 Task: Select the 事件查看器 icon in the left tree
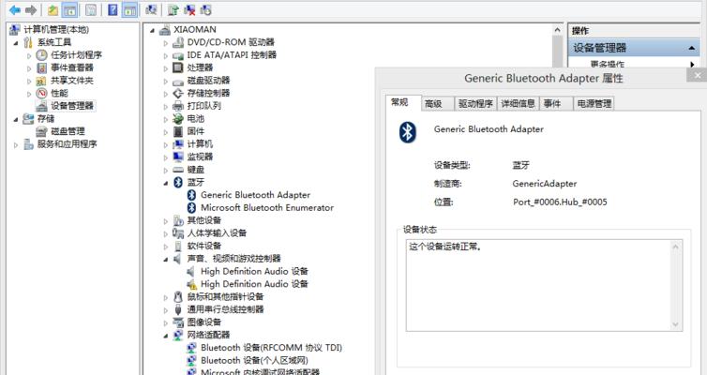(x=41, y=67)
